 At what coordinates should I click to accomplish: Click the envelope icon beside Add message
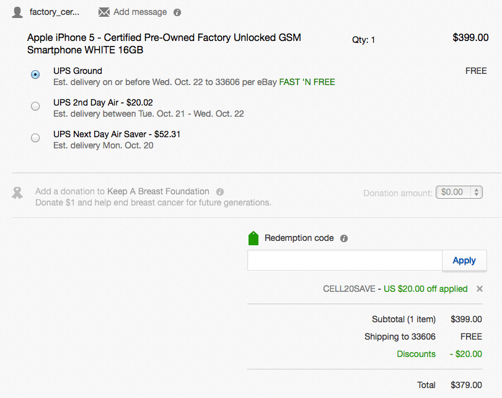[103, 12]
